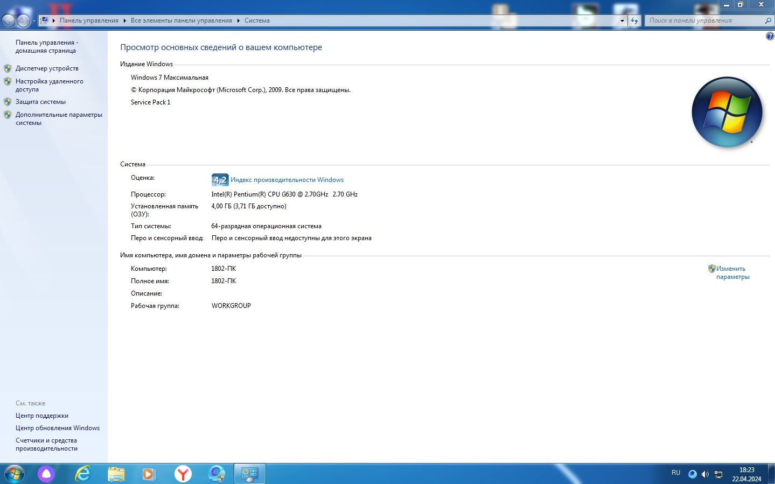
Task: Launch Alice assistant from the taskbar
Action: tap(46, 474)
